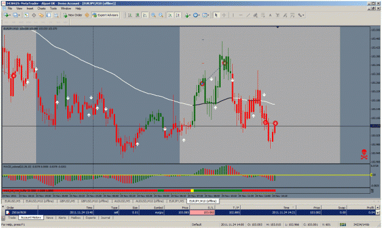The width and height of the screenshot is (382, 228).
Task: Open the Tools menu
Action: pos(53,9)
